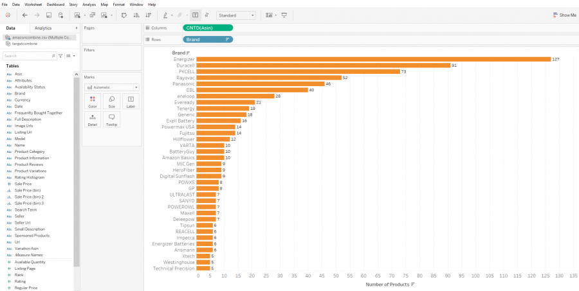The width and height of the screenshot is (579, 291).
Task: Click the Color marks card
Action: (92, 101)
